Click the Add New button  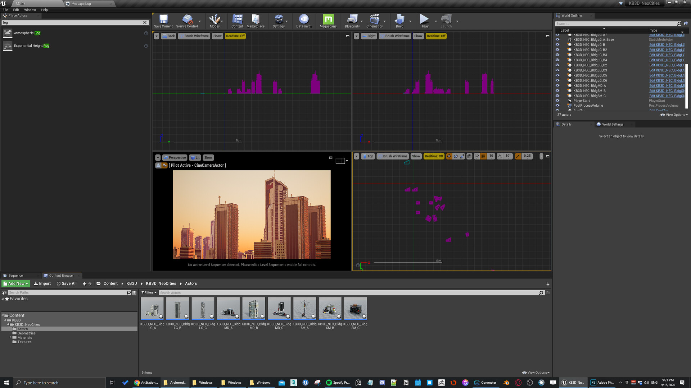(16, 283)
